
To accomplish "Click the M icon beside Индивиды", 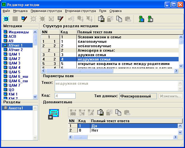I will click(x=5, y=32).
